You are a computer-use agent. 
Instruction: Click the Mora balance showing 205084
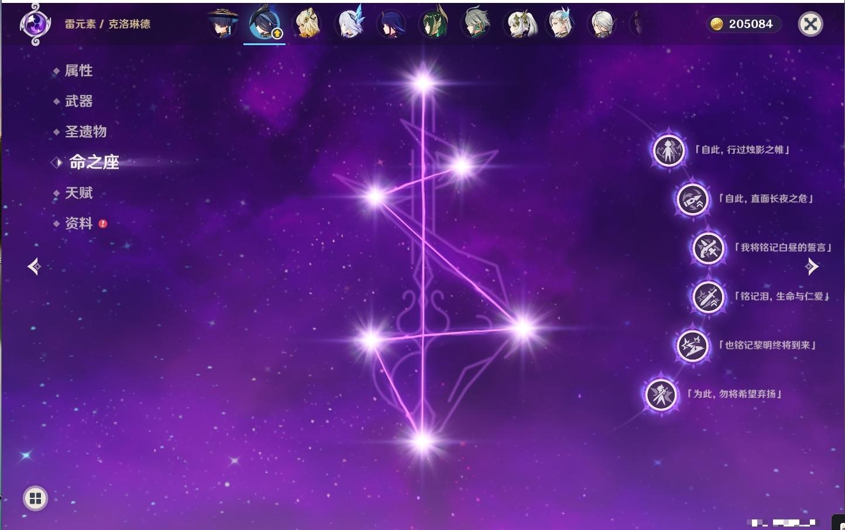pos(743,24)
